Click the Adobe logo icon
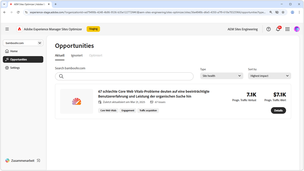 [x=19, y=29]
